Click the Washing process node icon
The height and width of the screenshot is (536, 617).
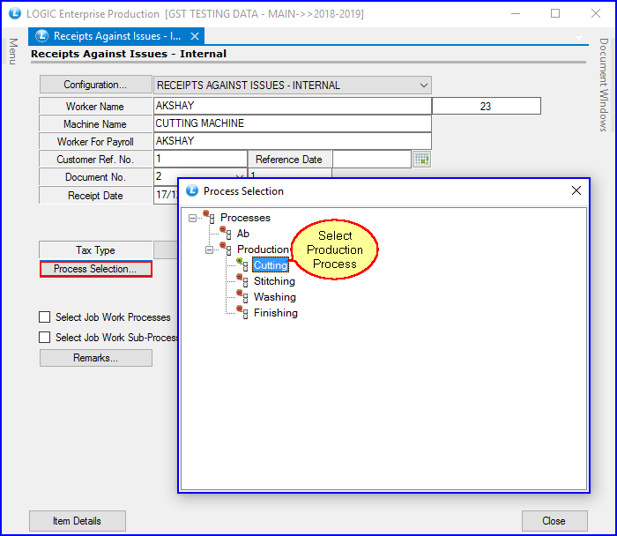pyautogui.click(x=242, y=295)
